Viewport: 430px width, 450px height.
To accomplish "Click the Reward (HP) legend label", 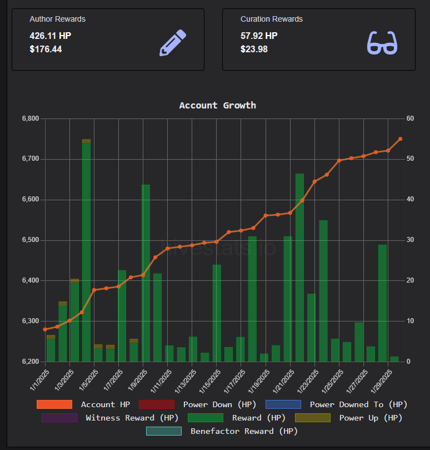I will pyautogui.click(x=258, y=418).
